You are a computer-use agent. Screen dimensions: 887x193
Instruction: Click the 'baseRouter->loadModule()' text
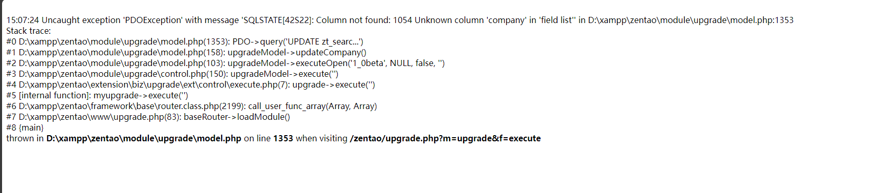[237, 117]
